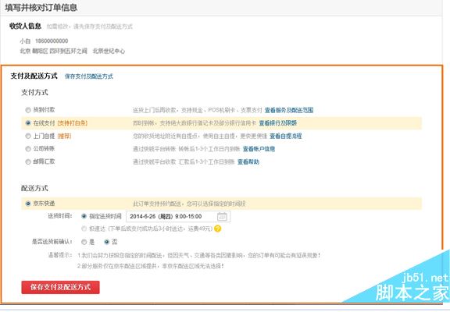Select the 极速达 delivery radio option
Image resolution: width=450 pixels, height=312 pixels.
pyautogui.click(x=84, y=229)
